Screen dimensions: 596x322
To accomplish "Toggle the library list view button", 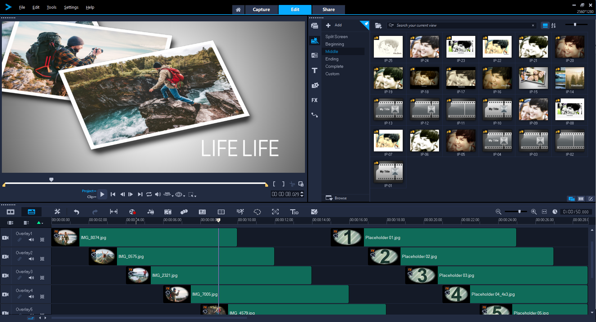I will point(545,25).
